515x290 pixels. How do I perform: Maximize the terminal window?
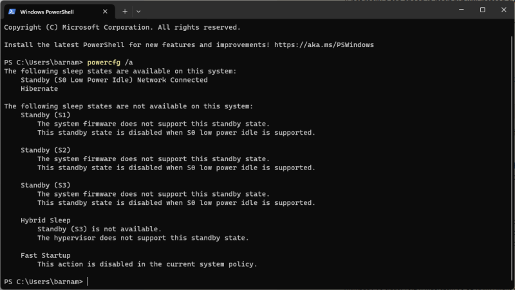(x=482, y=10)
